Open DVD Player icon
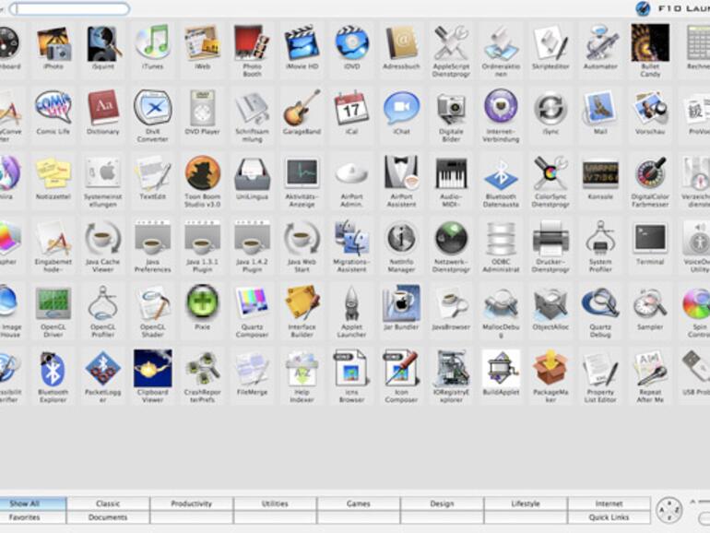Image resolution: width=710 pixels, height=533 pixels. pos(203,108)
